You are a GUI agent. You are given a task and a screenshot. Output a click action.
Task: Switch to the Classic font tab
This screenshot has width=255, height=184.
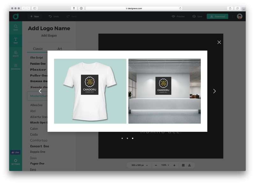click(x=38, y=49)
